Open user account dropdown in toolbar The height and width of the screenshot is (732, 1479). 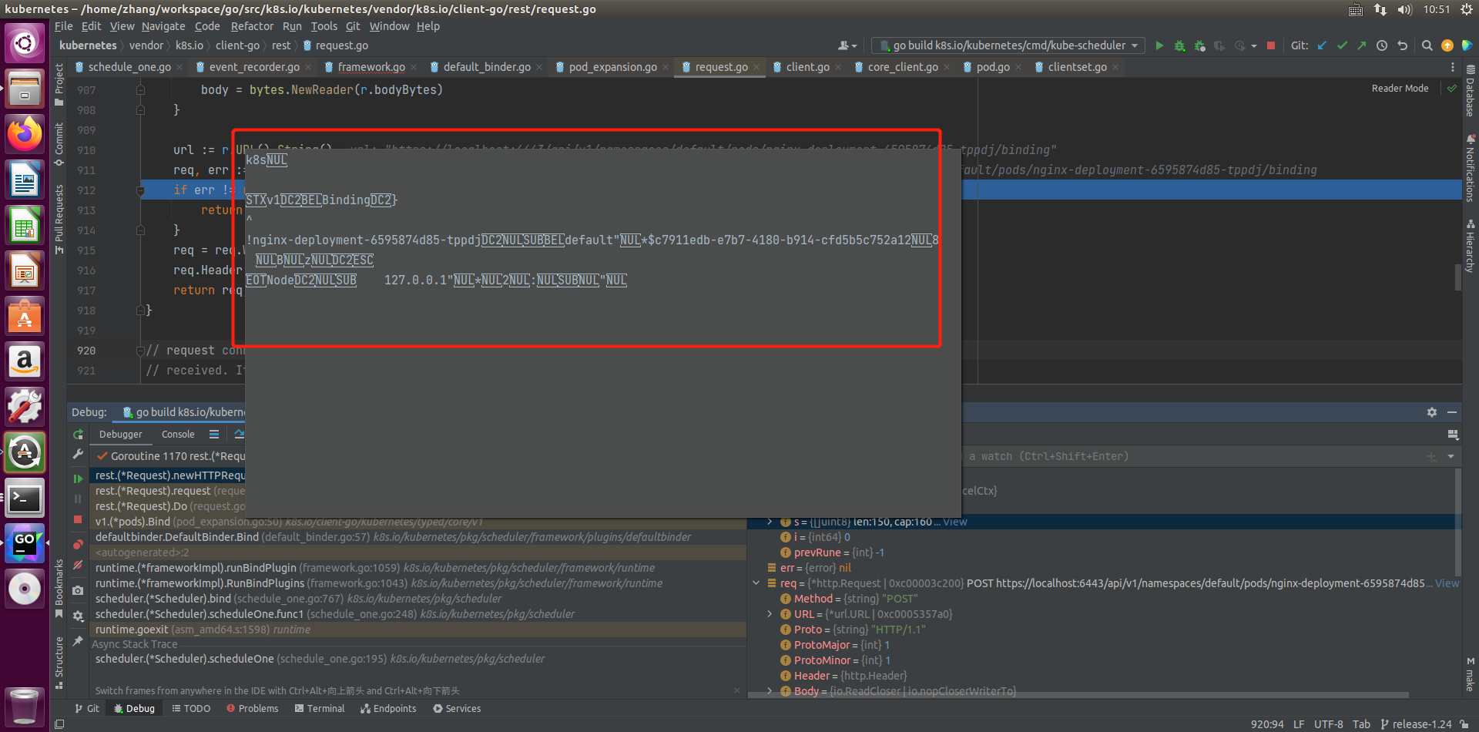pos(847,45)
